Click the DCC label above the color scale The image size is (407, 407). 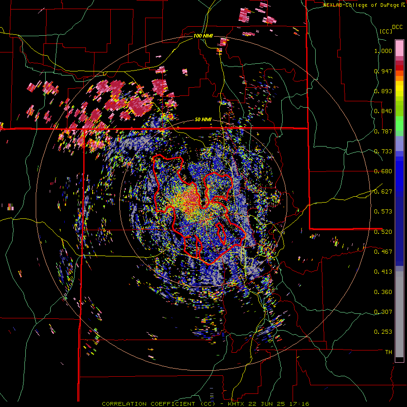(397, 27)
